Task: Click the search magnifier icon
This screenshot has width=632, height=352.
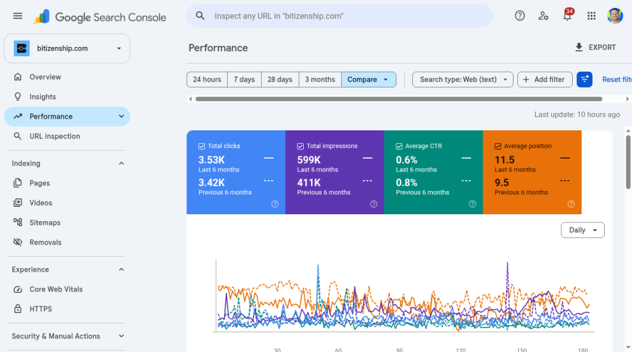Action: point(200,15)
